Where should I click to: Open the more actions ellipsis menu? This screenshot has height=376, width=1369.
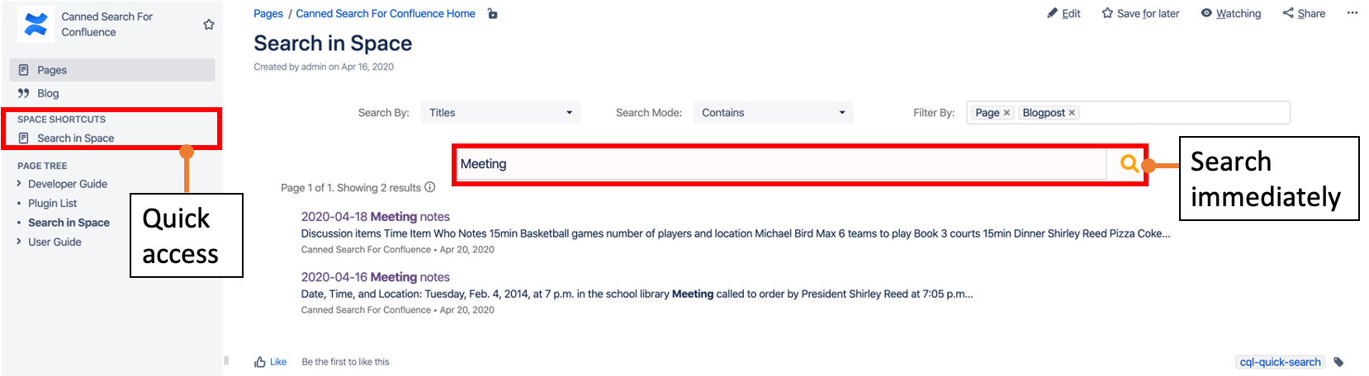tap(1352, 13)
